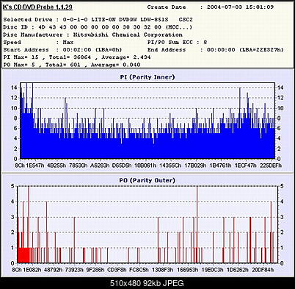Screen dimensions: 295x289
Task: Click the 1E547h label on PI chart axis
Action: pyautogui.click(x=35, y=165)
